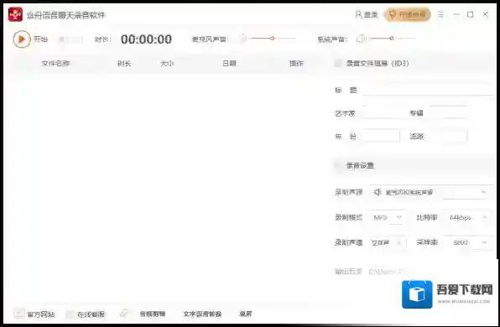Adjust the system sound (系统声音) slider
The image size is (500, 327).
pos(393,39)
